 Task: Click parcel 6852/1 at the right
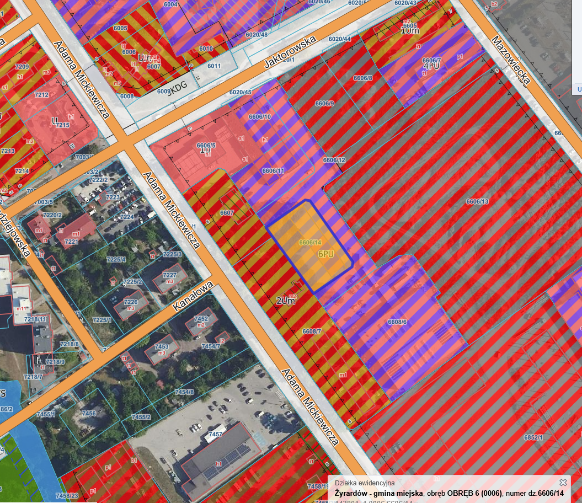[533, 437]
